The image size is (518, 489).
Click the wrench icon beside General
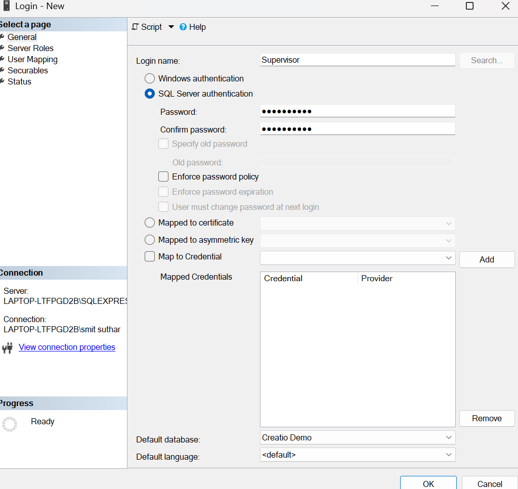click(x=2, y=36)
